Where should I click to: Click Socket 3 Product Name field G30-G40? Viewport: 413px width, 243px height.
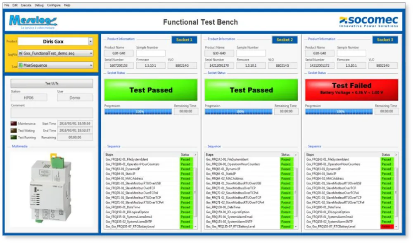pos(320,53)
